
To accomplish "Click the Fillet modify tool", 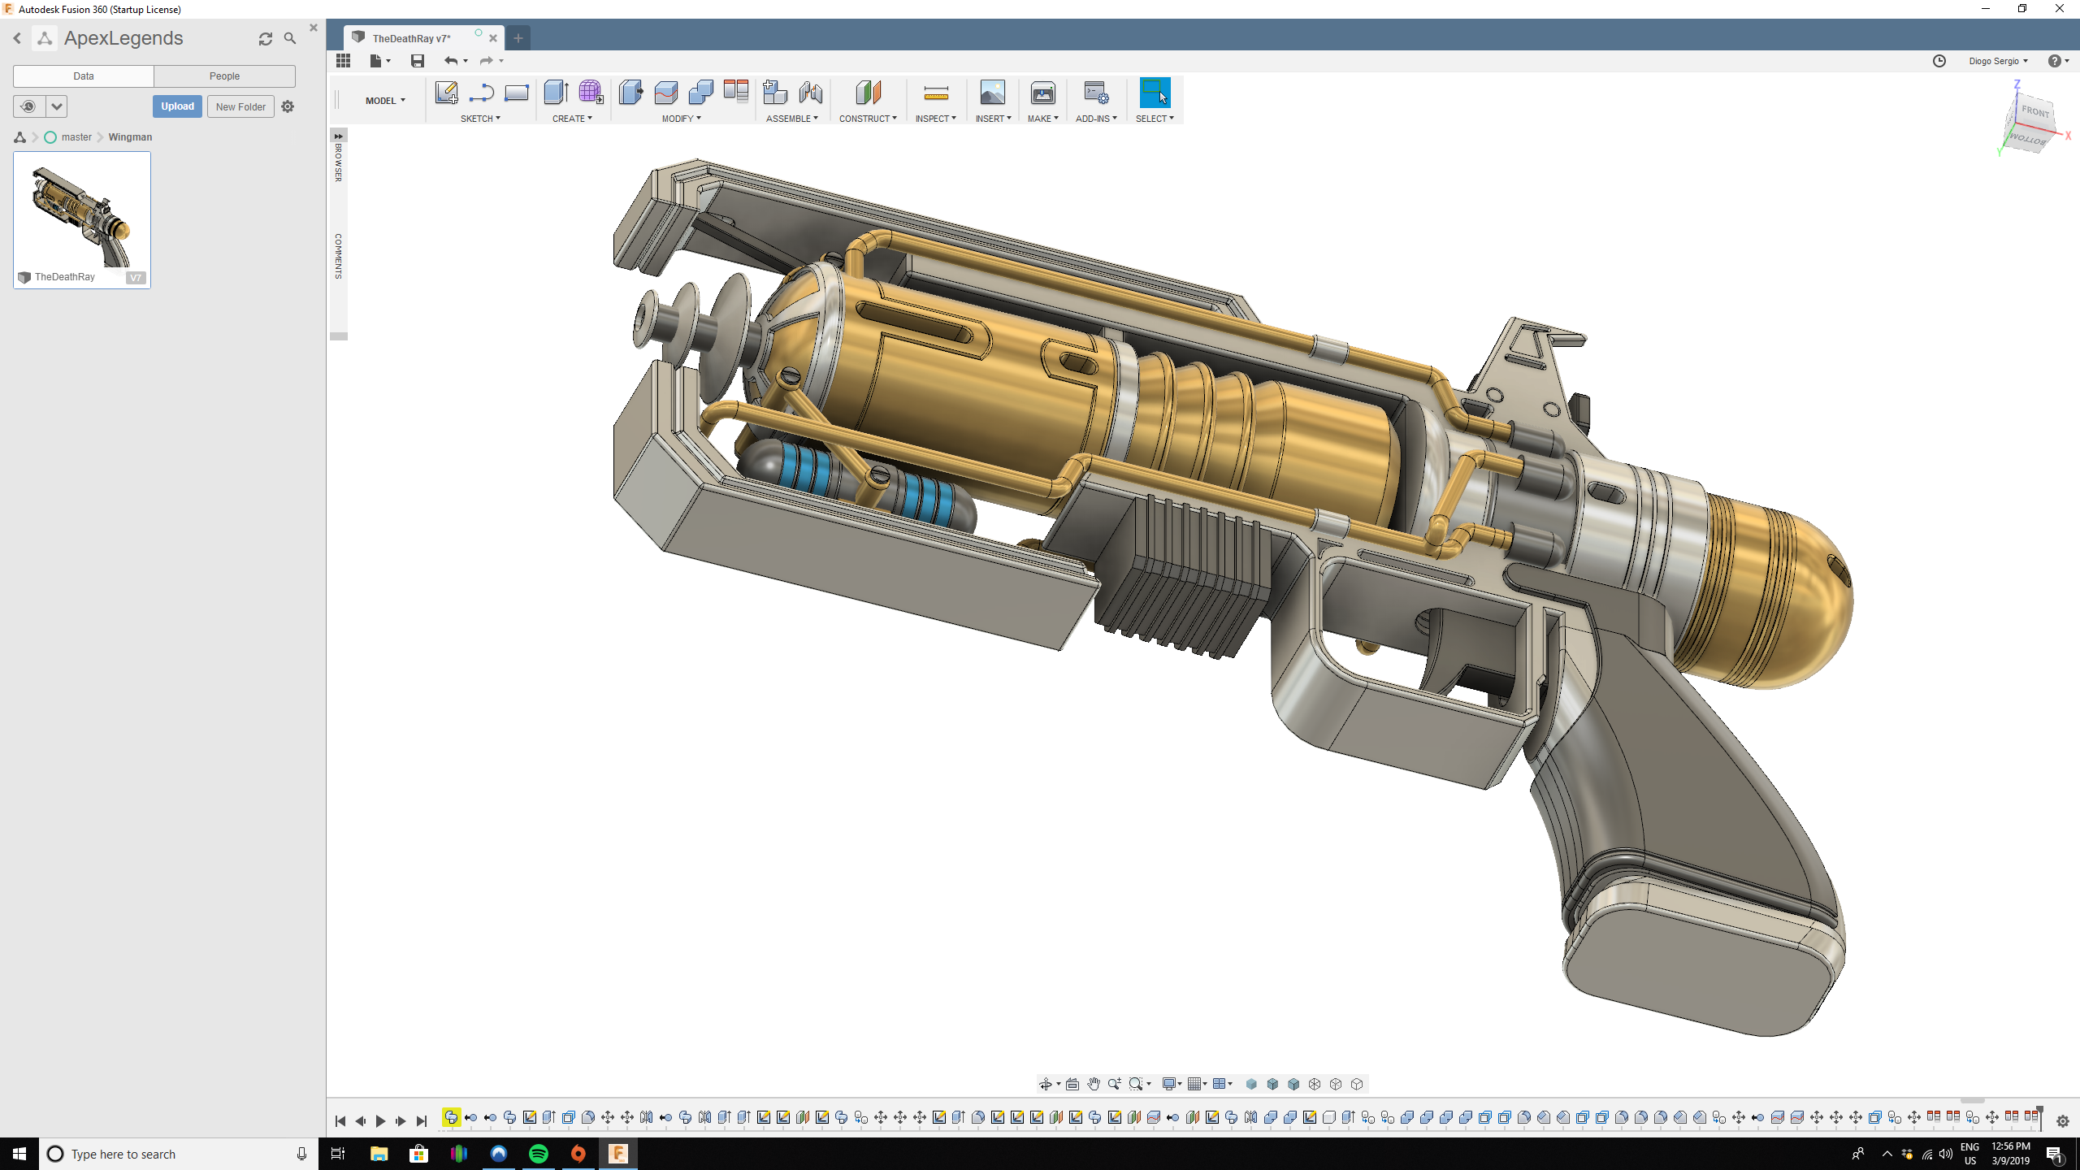I will [x=665, y=93].
